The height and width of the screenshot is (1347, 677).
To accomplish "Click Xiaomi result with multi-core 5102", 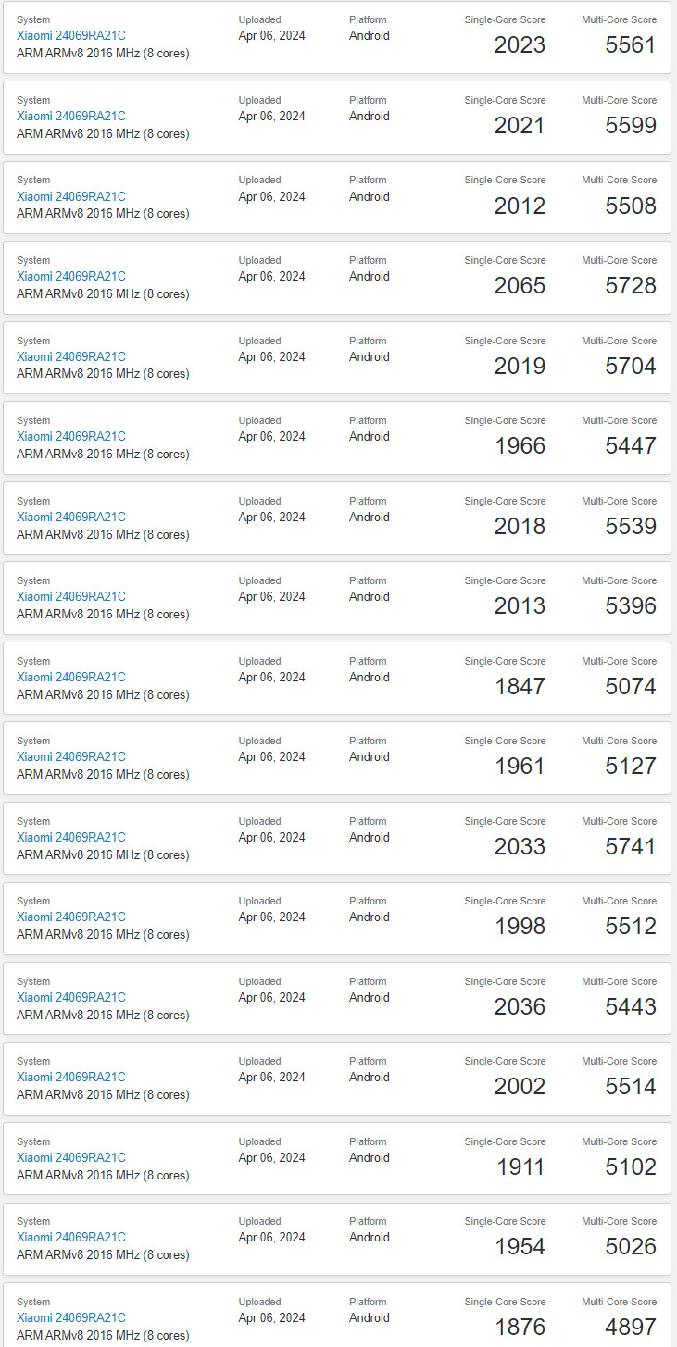I will coord(71,1157).
